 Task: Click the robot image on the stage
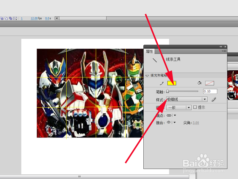pyautogui.click(x=90, y=93)
